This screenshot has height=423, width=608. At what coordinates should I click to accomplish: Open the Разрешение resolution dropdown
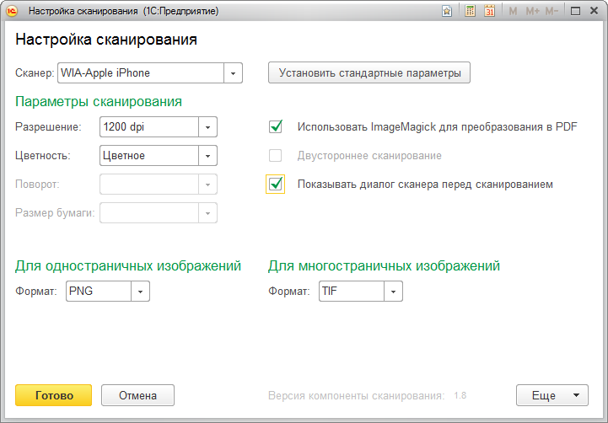click(208, 127)
